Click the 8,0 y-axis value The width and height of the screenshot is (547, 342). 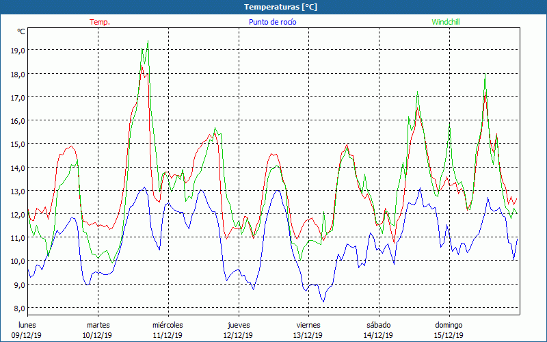point(19,308)
